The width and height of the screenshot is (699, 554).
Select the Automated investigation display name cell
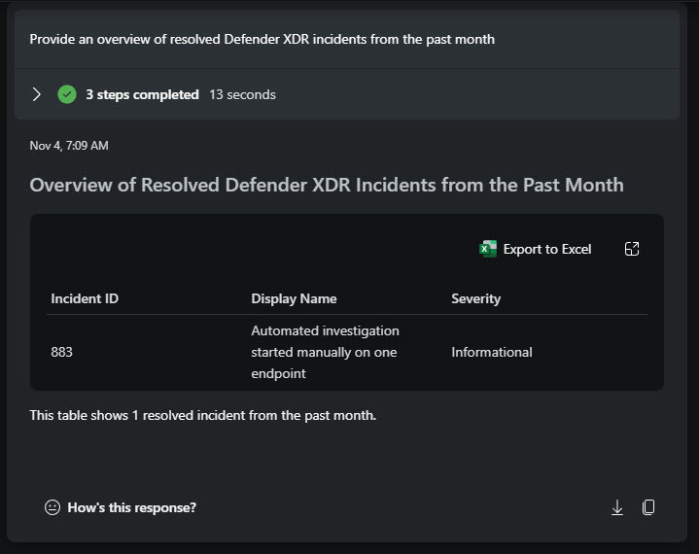tap(325, 352)
